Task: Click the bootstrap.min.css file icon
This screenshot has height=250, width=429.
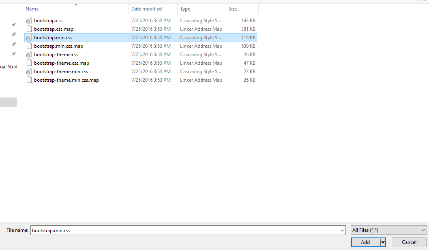Action: click(x=28, y=38)
